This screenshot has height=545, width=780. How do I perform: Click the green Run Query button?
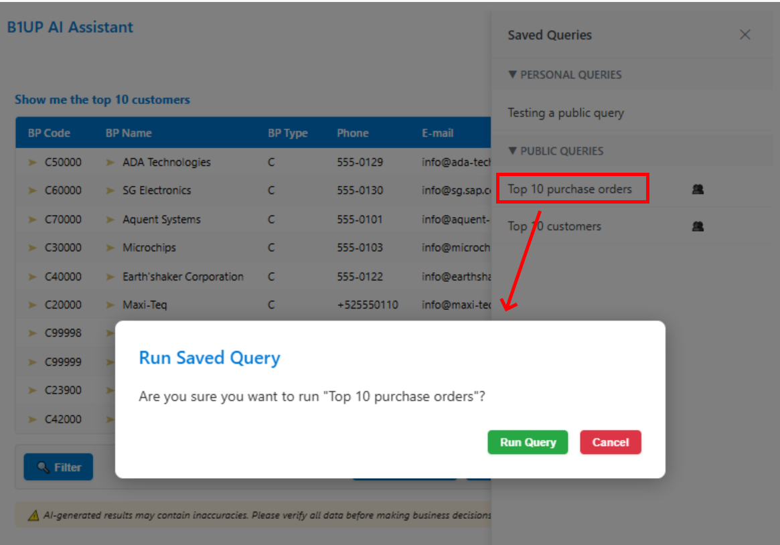[528, 442]
